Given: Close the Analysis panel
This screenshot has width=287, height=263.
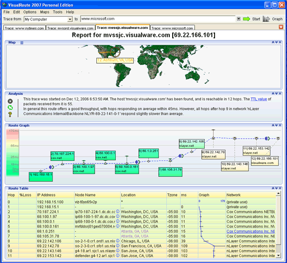Looking at the screenshot, I should 280,94.
